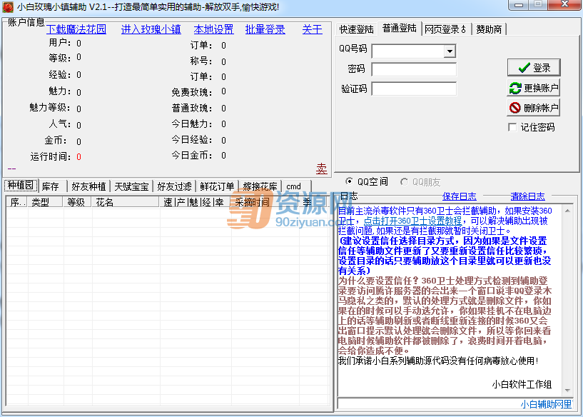
Task: Open the 批量登录 link
Action: click(265, 29)
